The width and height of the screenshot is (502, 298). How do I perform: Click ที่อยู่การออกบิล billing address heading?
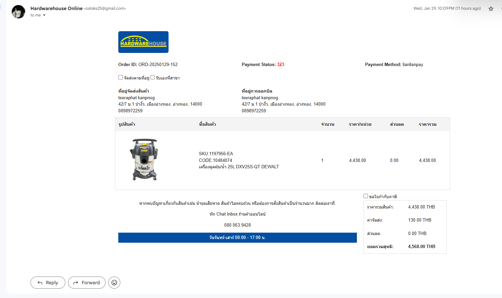pyautogui.click(x=257, y=91)
